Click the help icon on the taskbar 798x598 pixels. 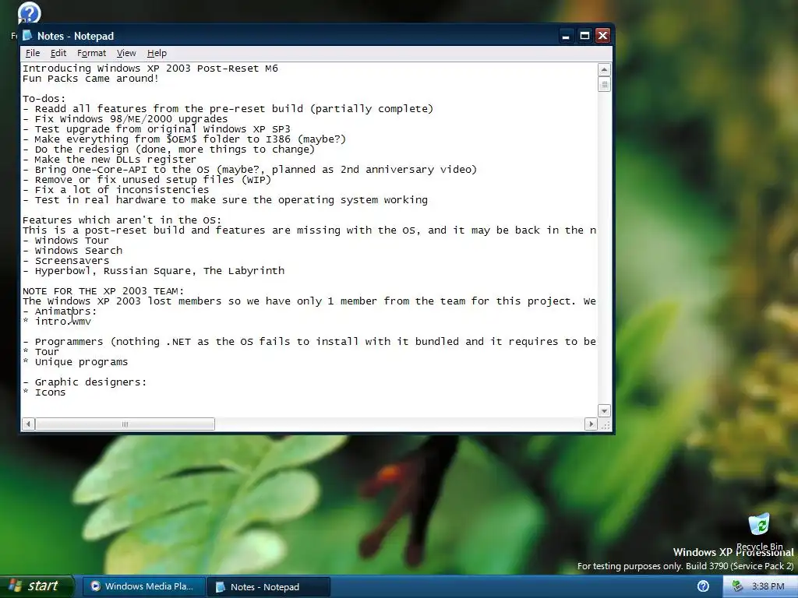[704, 586]
